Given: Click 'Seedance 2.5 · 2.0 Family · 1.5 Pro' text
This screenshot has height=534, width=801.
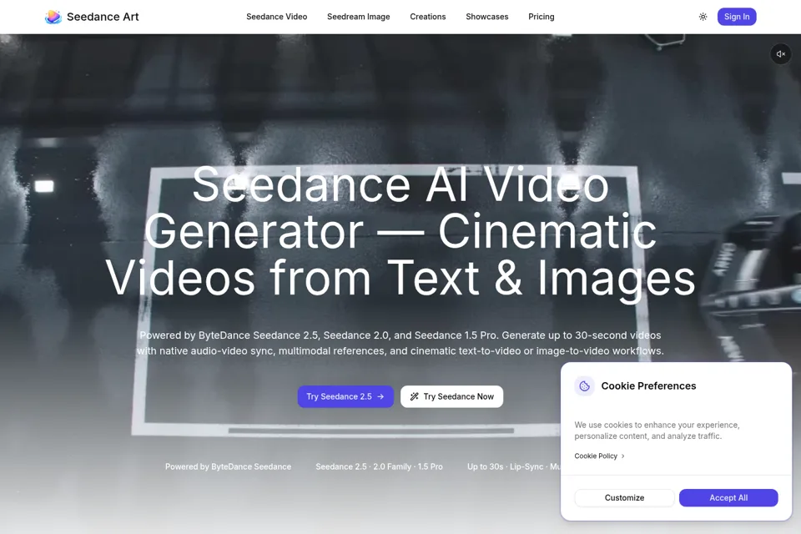Looking at the screenshot, I should coord(379,466).
